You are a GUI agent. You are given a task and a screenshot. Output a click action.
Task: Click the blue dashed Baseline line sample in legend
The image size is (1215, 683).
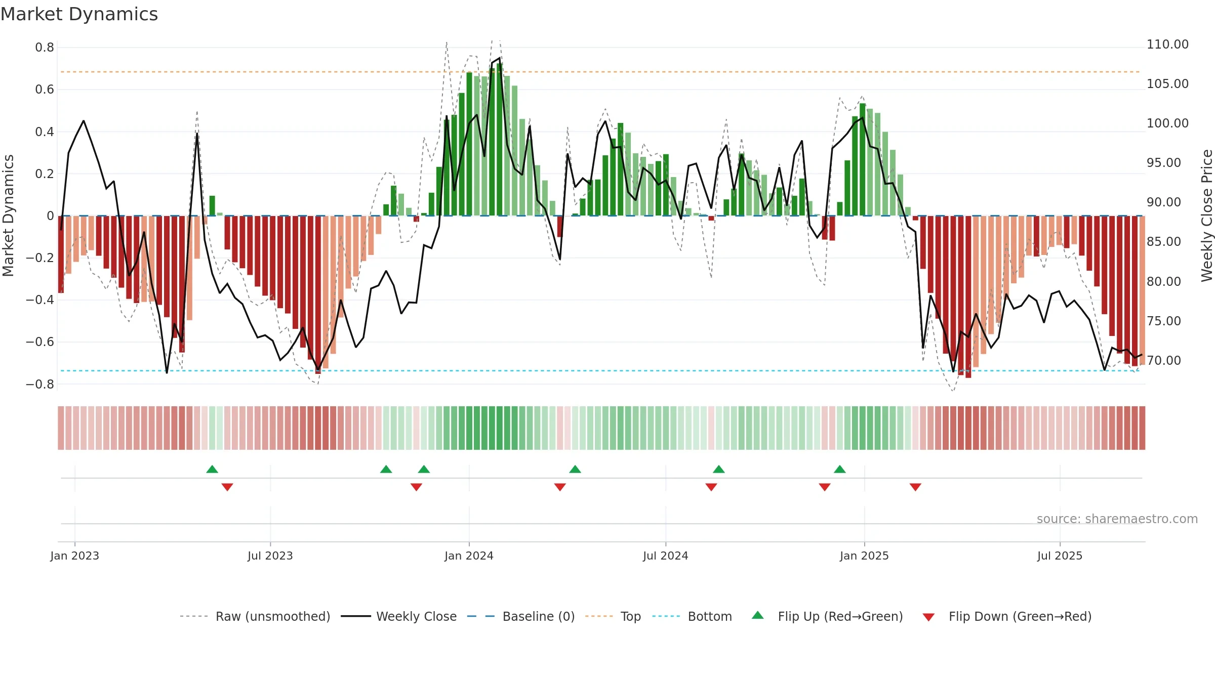click(481, 616)
